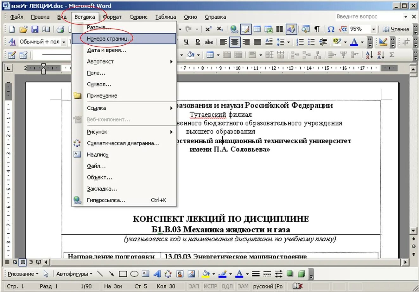Select Гиперссылка menu entry
This screenshot has width=419, height=292.
(124, 200)
